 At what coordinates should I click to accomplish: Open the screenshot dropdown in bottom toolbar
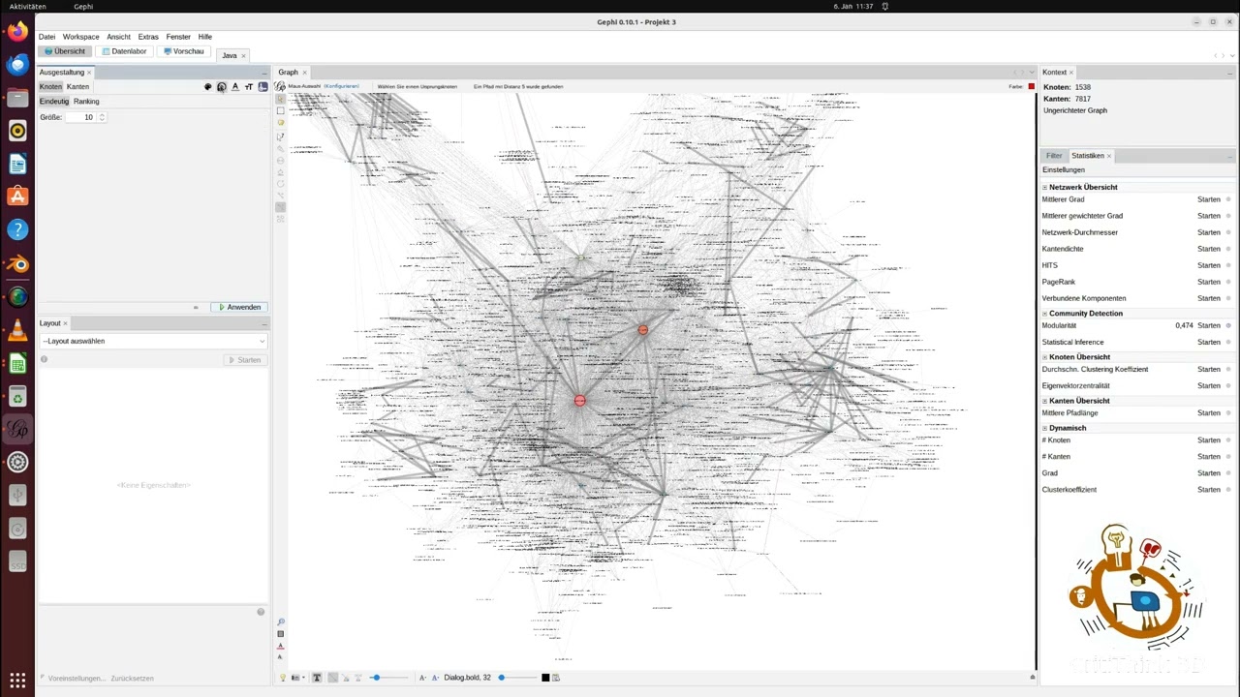(297, 678)
